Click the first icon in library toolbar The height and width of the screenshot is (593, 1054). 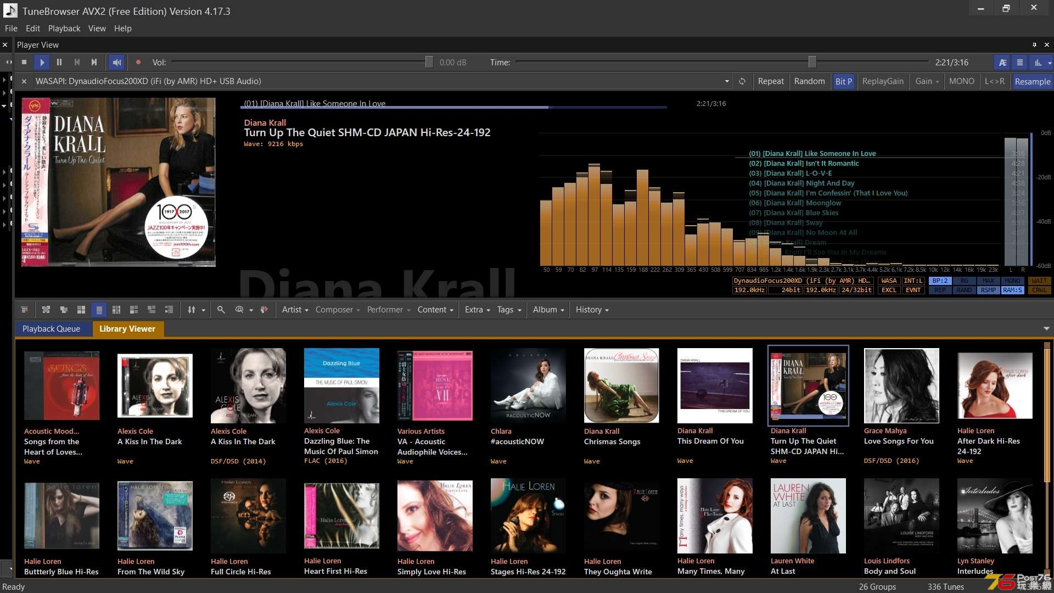pyautogui.click(x=24, y=310)
